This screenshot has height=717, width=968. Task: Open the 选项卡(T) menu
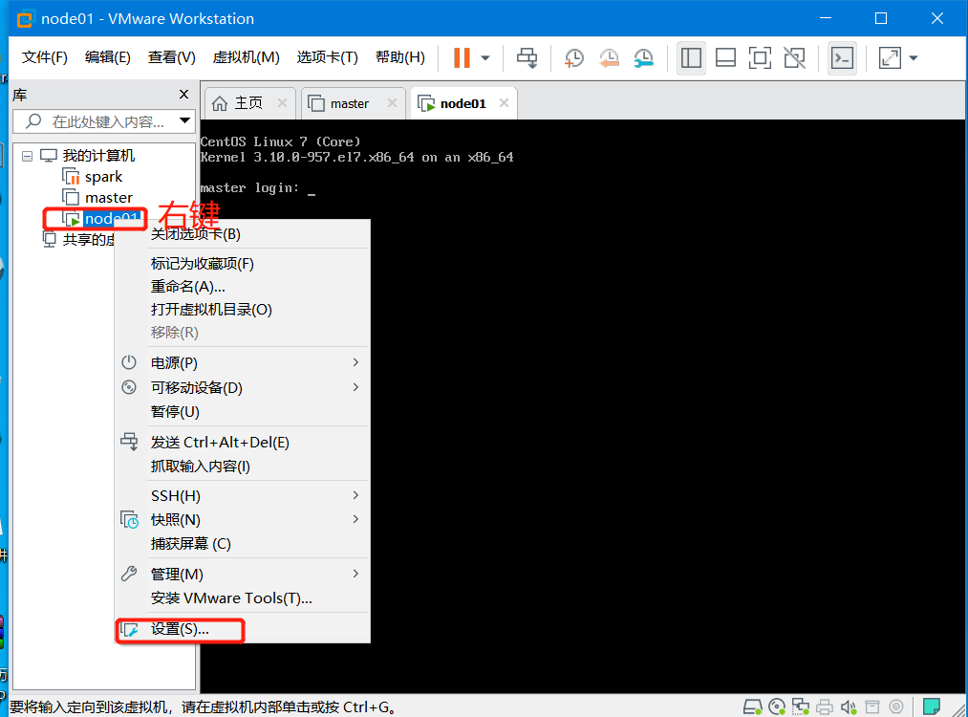[x=327, y=57]
